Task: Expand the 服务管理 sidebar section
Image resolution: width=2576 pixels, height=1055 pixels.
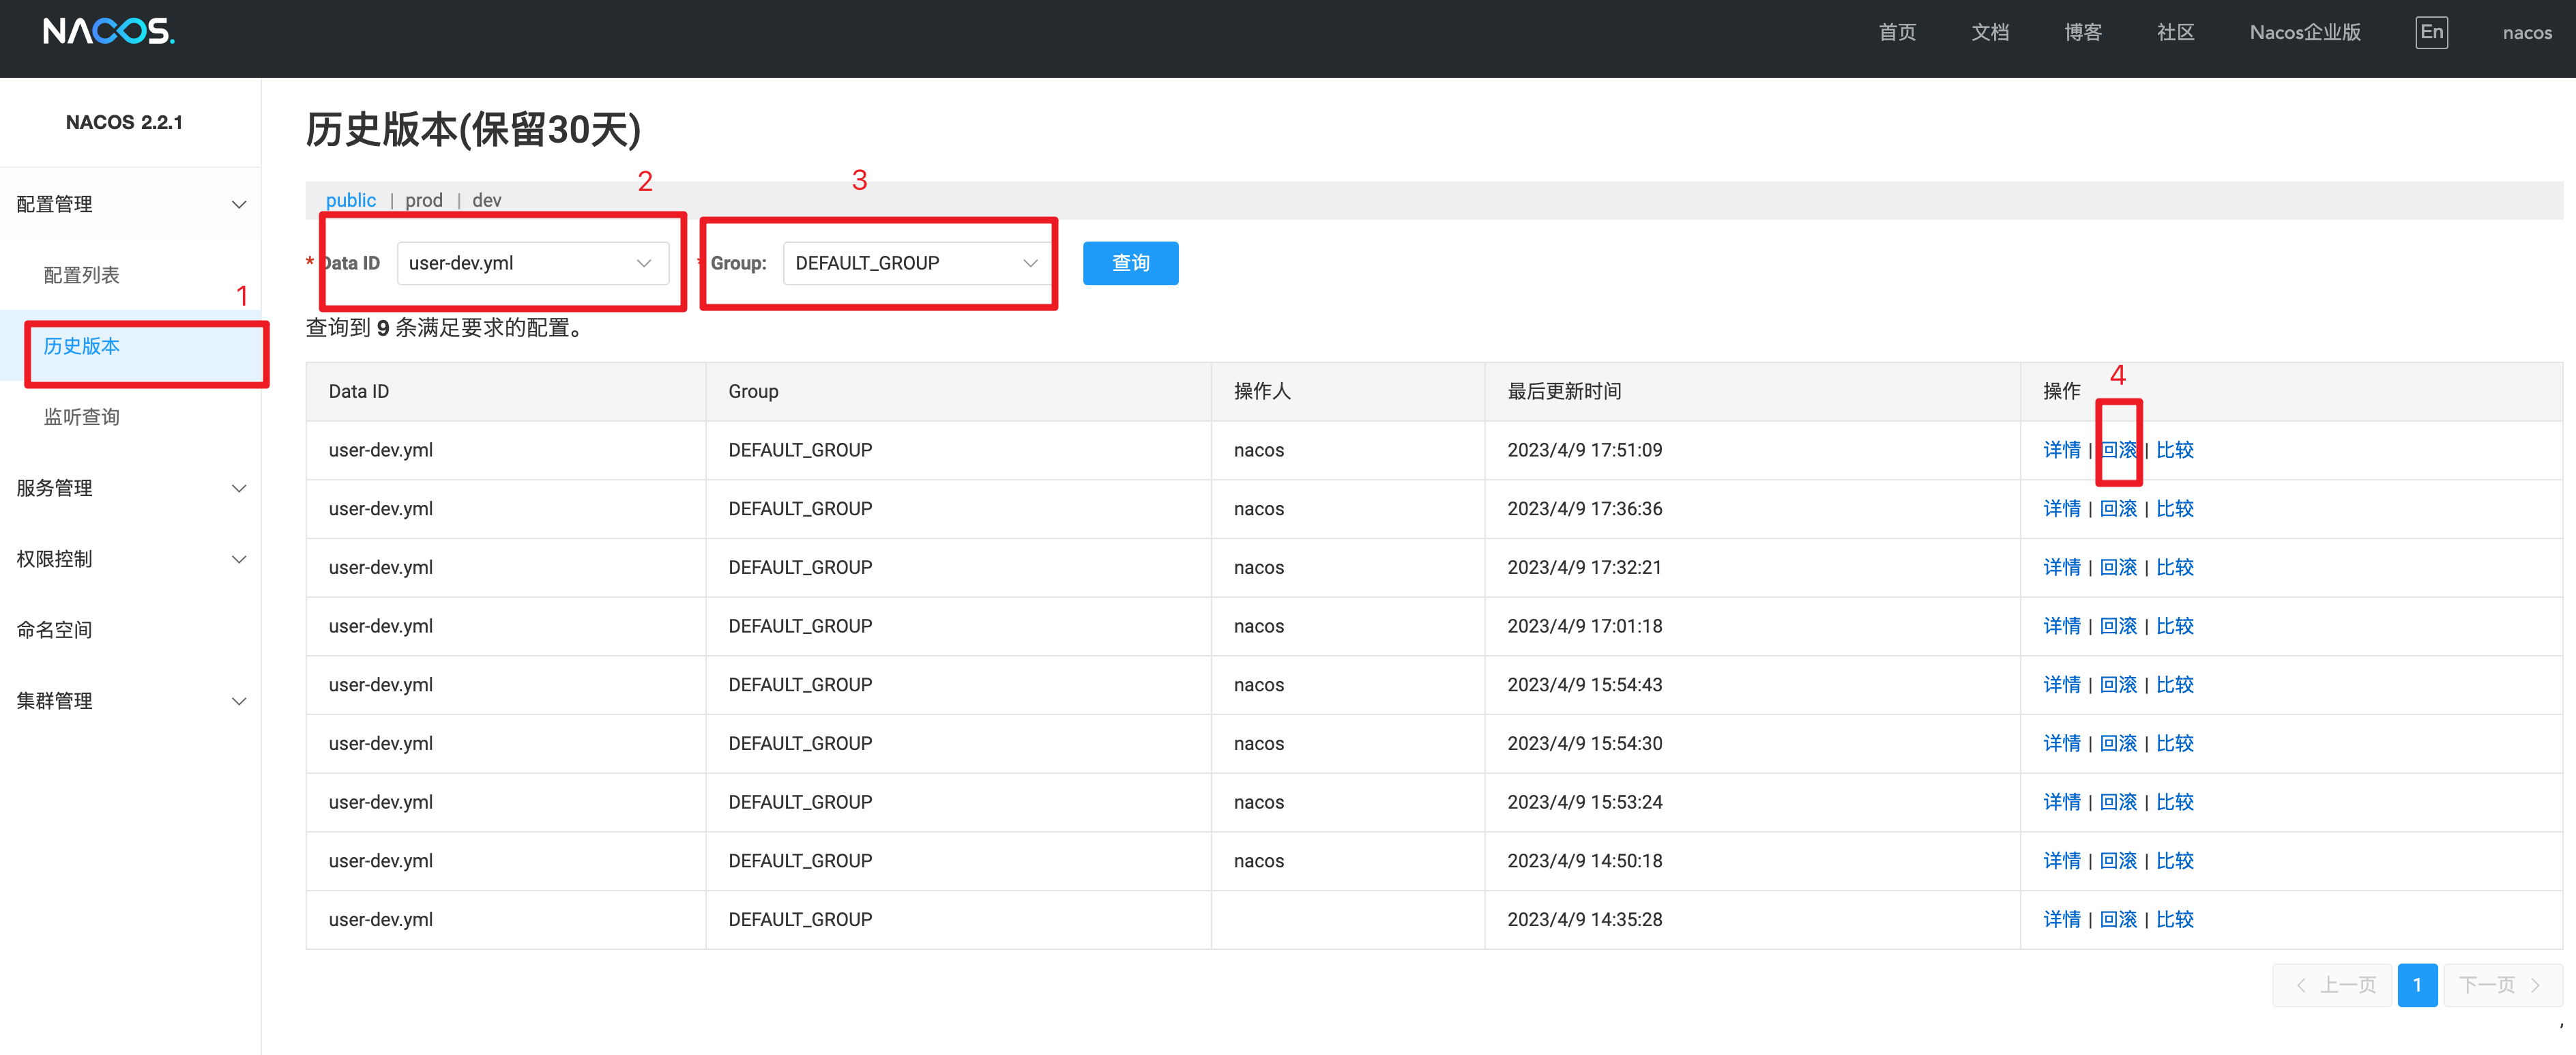Action: [130, 488]
